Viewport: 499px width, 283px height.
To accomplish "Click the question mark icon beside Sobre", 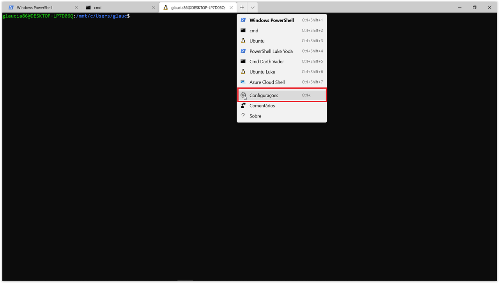I will coord(243,116).
